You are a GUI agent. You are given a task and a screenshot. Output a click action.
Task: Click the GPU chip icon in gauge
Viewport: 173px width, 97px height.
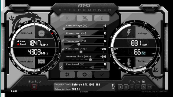pos(41,33)
